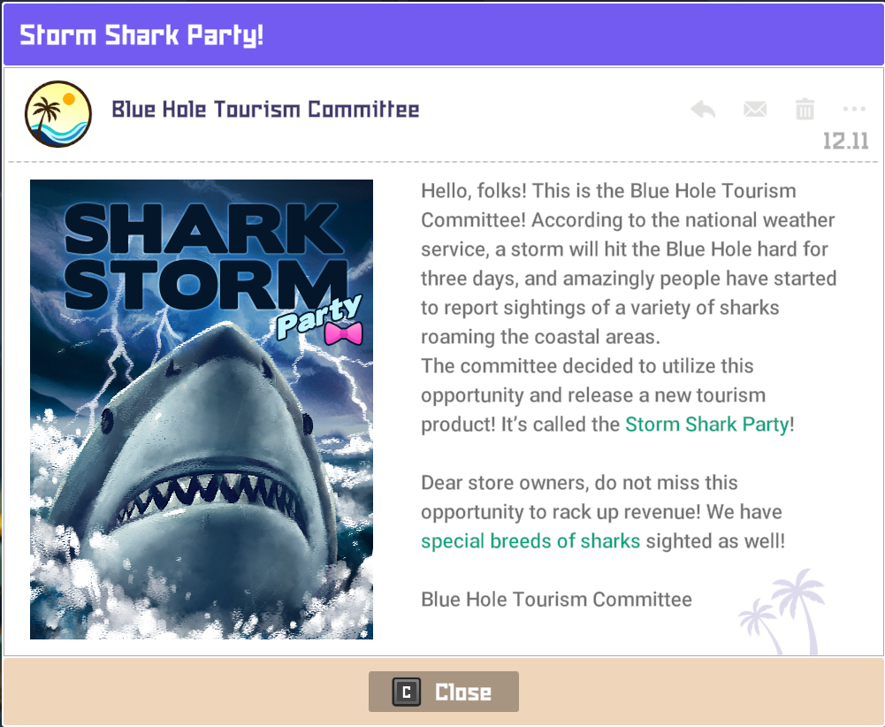Viewport: 885px width, 727px height.
Task: Click the Storm Shark Party! title bar
Action: tap(141, 36)
